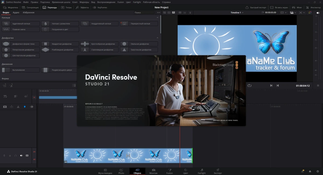Image resolution: width=323 pixels, height=175 pixels.
Task: Open viewer safe area overlay dropdown
Action: pos(302,13)
